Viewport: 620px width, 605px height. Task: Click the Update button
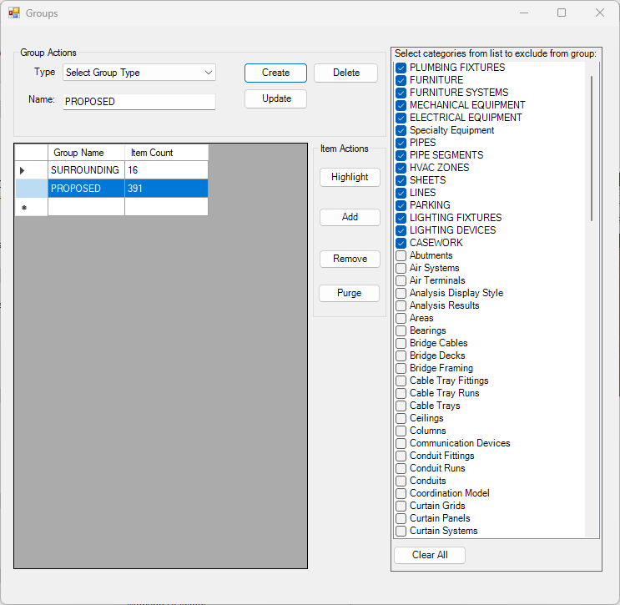point(275,98)
